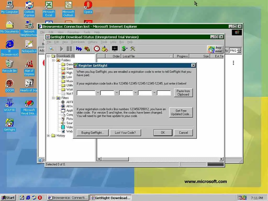Click Opera quick launch icon in taskbar
The height and width of the screenshot is (201, 268).
(x=40, y=198)
